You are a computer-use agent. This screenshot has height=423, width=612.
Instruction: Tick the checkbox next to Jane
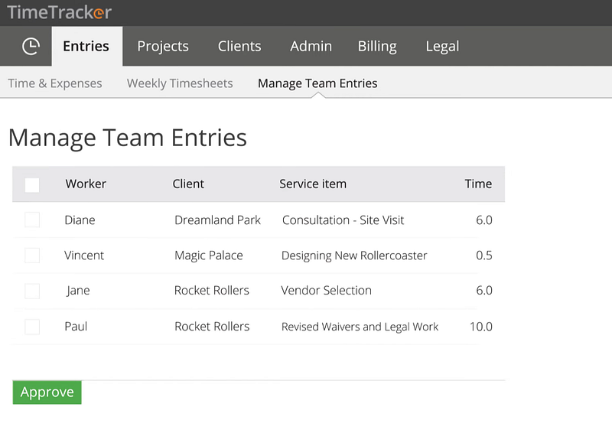(32, 291)
